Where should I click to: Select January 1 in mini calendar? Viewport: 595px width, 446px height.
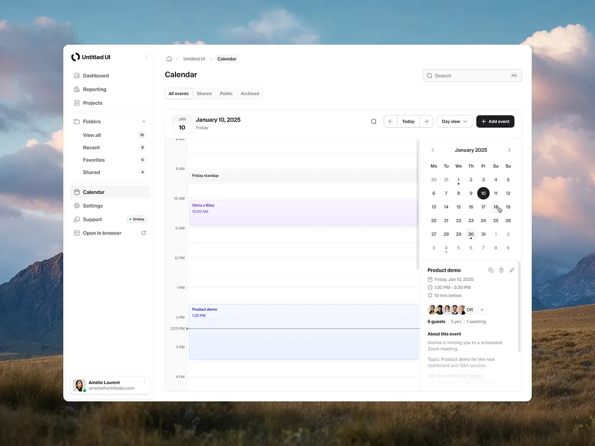[x=459, y=180]
